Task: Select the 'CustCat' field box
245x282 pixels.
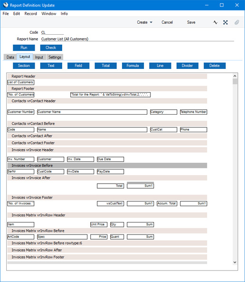Action: click(164, 130)
